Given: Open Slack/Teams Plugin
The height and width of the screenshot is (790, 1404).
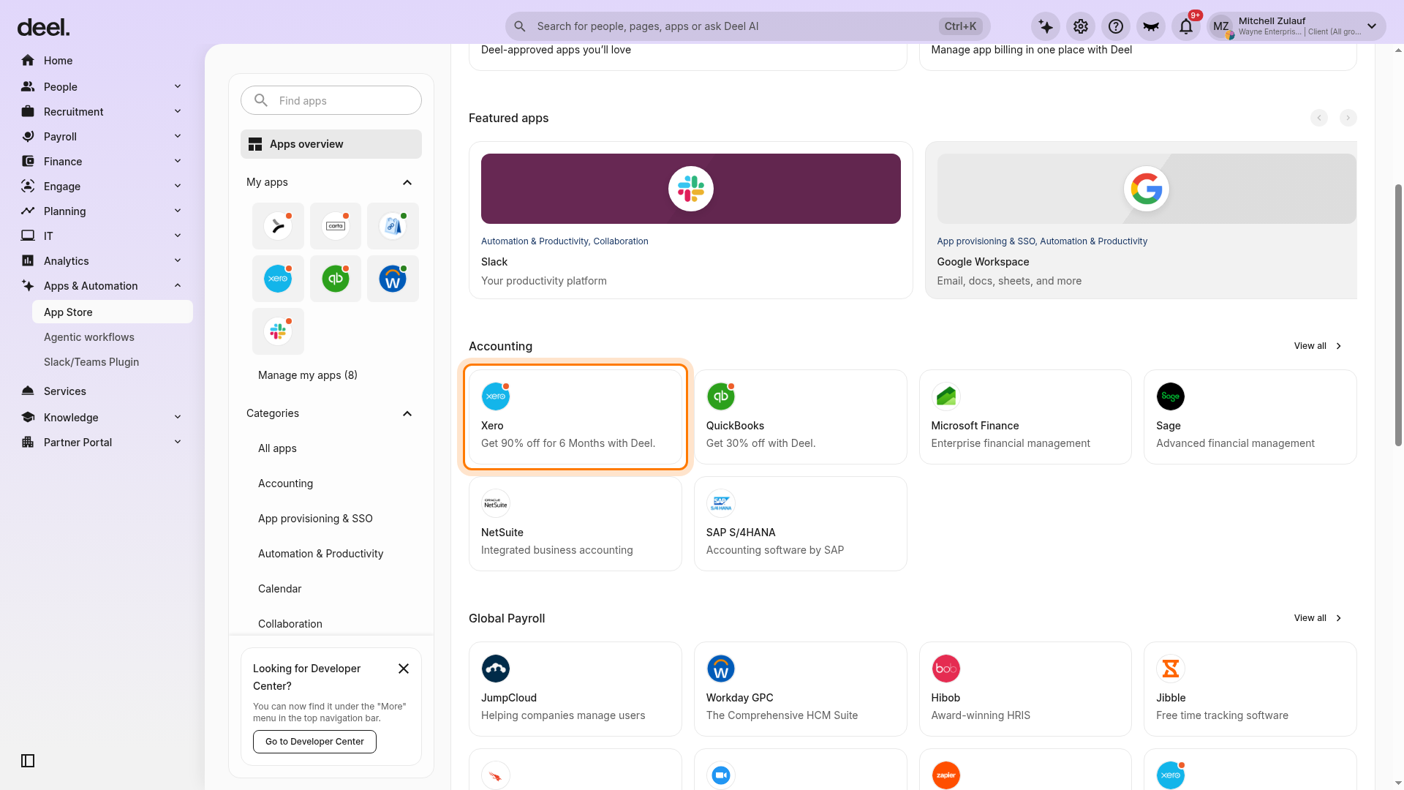Looking at the screenshot, I should pyautogui.click(x=113, y=361).
